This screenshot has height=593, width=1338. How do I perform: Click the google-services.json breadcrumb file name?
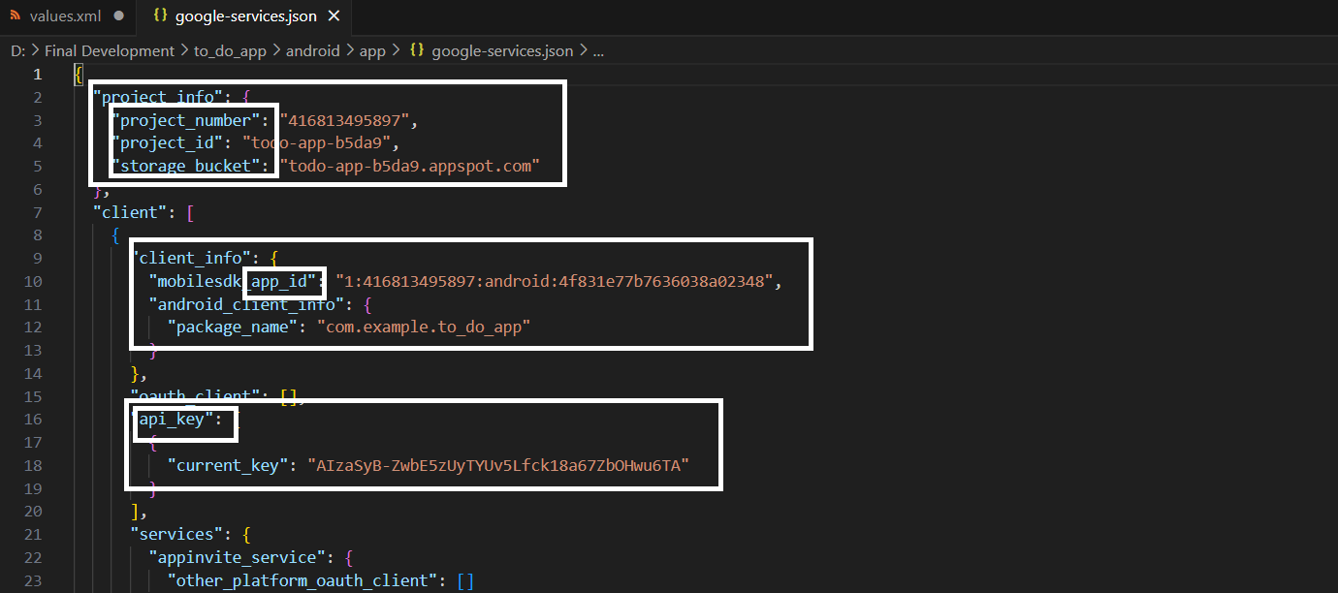(501, 50)
